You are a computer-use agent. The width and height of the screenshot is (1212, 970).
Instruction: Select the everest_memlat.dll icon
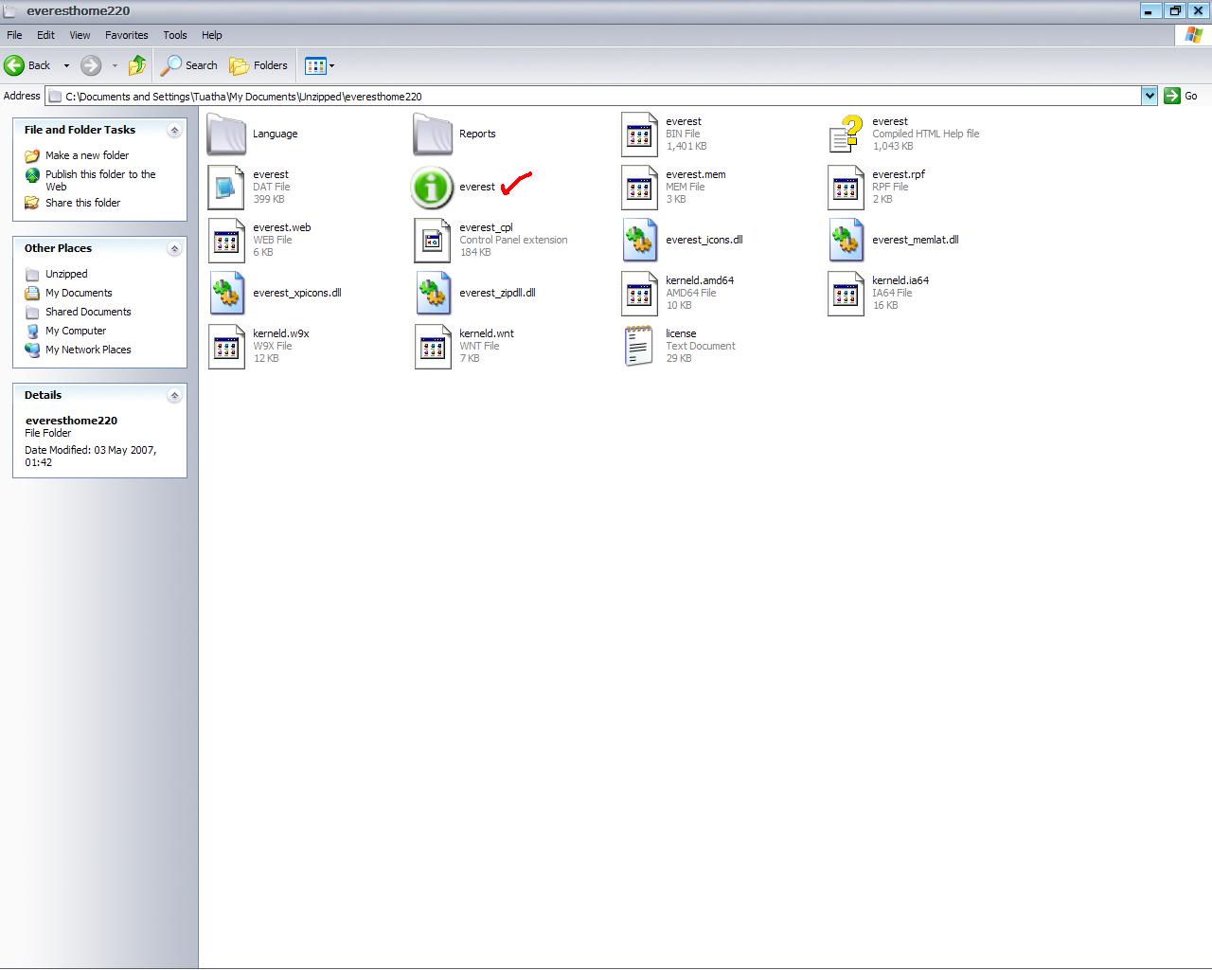(846, 241)
